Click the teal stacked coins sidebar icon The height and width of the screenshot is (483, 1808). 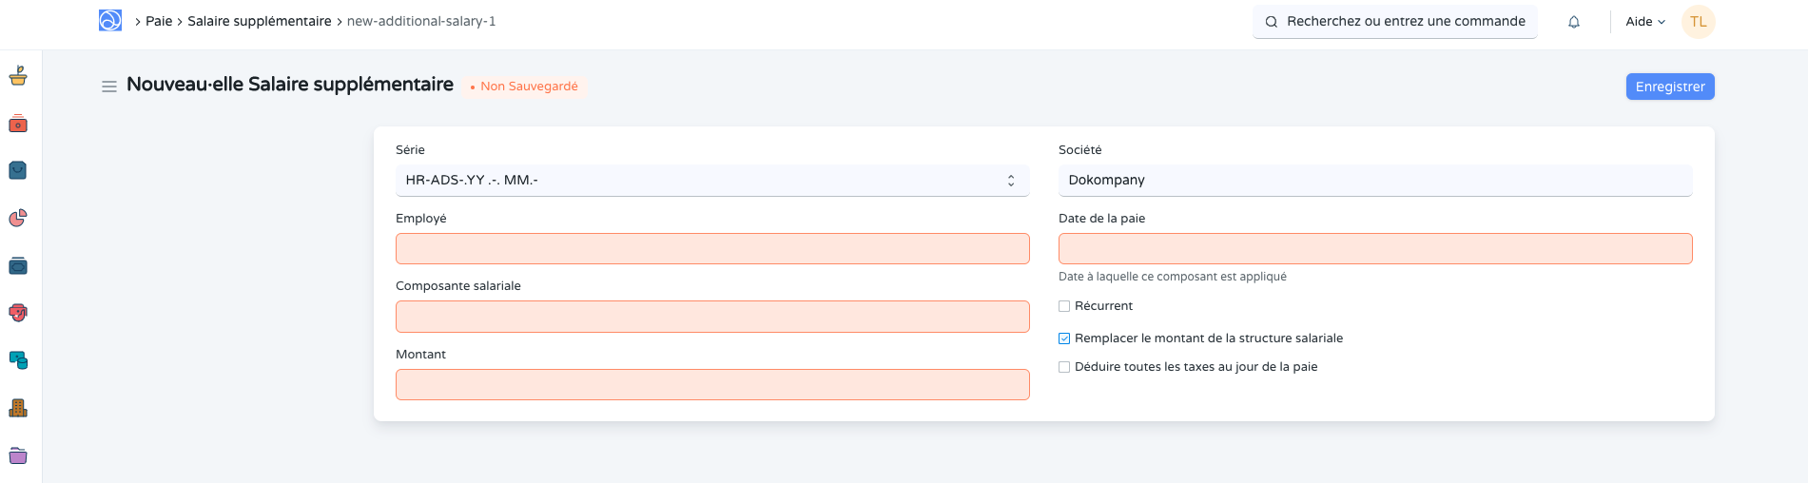click(x=18, y=360)
